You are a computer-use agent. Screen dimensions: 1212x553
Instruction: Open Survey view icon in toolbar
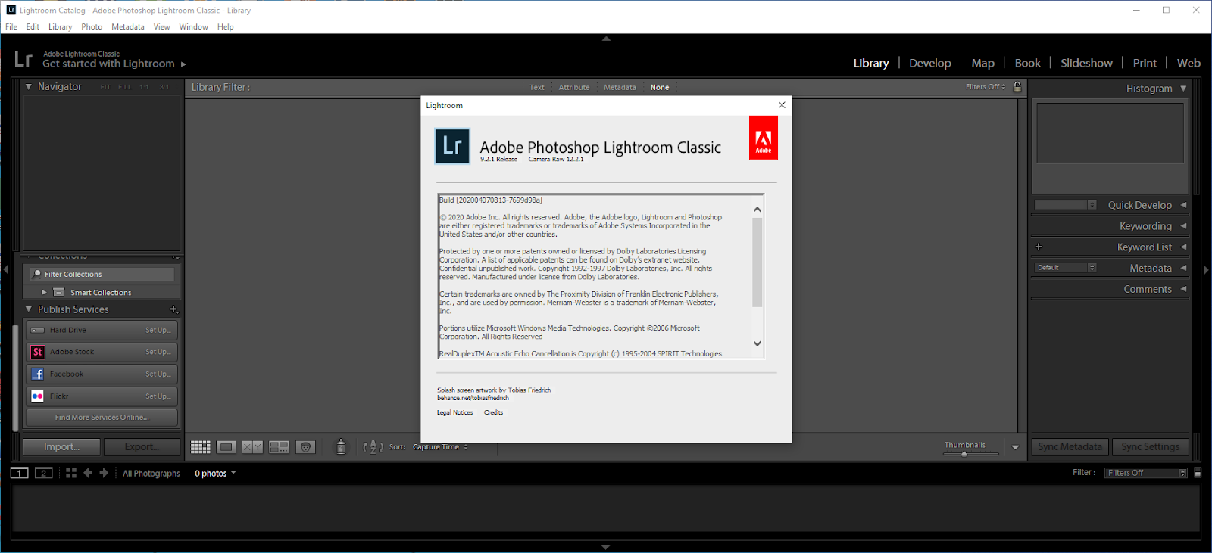279,447
